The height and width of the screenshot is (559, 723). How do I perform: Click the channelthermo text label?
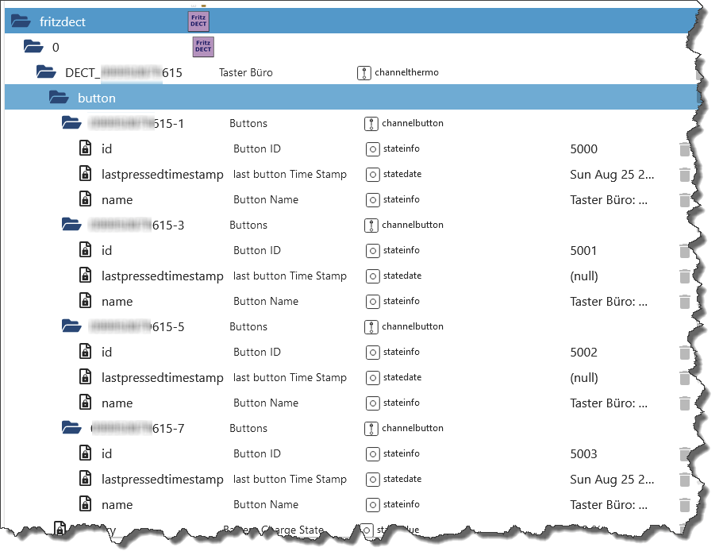tap(406, 72)
